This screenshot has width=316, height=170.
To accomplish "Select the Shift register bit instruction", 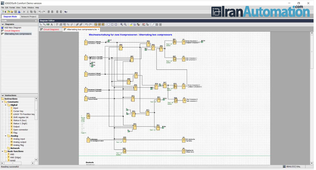I will (x=21, y=117).
